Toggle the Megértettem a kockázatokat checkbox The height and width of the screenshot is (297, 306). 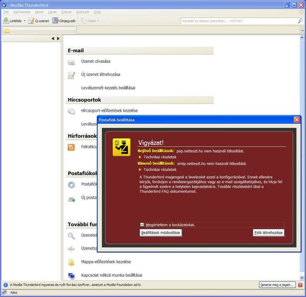click(142, 225)
